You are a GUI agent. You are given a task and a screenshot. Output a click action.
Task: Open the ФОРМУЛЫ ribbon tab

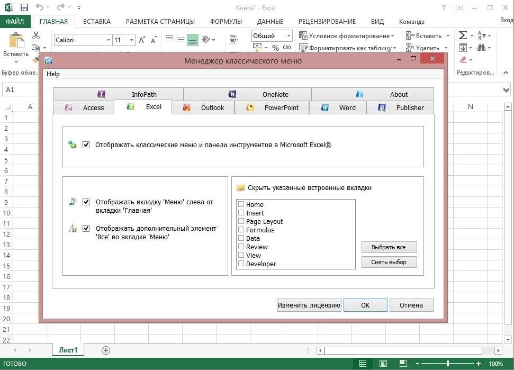click(226, 22)
